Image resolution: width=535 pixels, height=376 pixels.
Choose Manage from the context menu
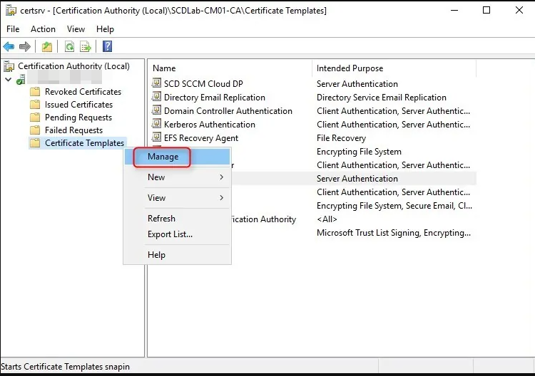click(x=163, y=157)
